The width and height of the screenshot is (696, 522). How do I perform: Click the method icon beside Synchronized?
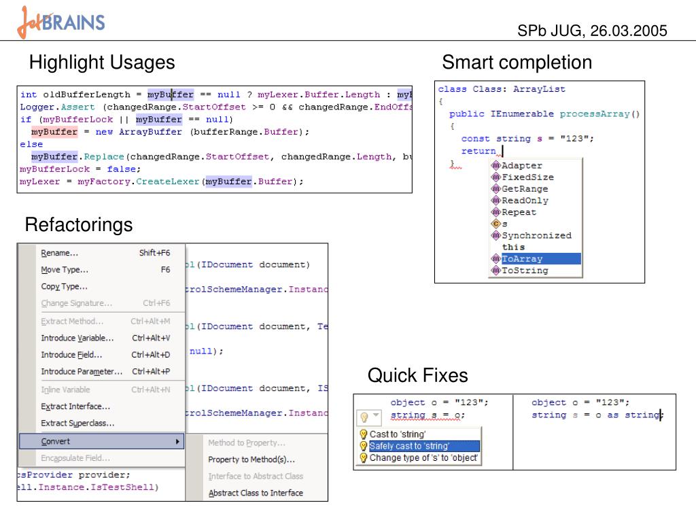point(495,235)
